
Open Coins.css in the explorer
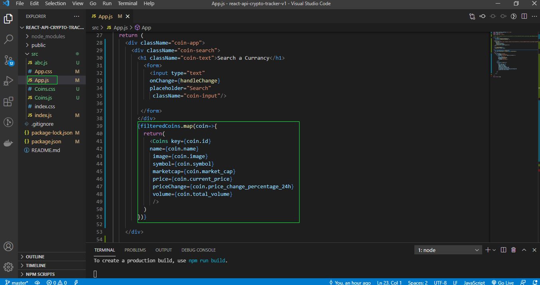[x=52, y=89]
